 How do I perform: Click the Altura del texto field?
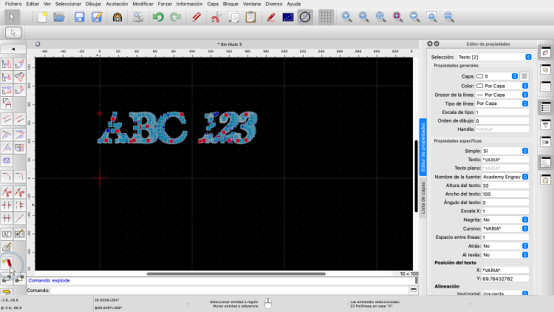pyautogui.click(x=505, y=186)
